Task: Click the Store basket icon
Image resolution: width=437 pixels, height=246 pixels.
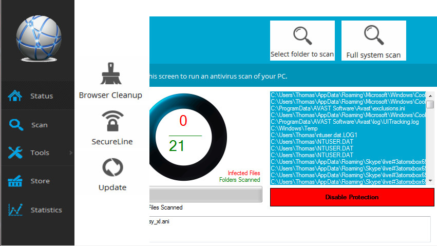Action: pos(15,181)
